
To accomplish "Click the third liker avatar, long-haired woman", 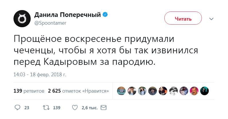I will [143, 91].
